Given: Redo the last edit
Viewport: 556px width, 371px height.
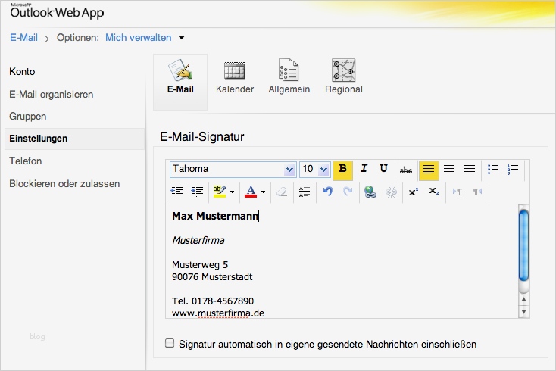Looking at the screenshot, I should [x=348, y=192].
